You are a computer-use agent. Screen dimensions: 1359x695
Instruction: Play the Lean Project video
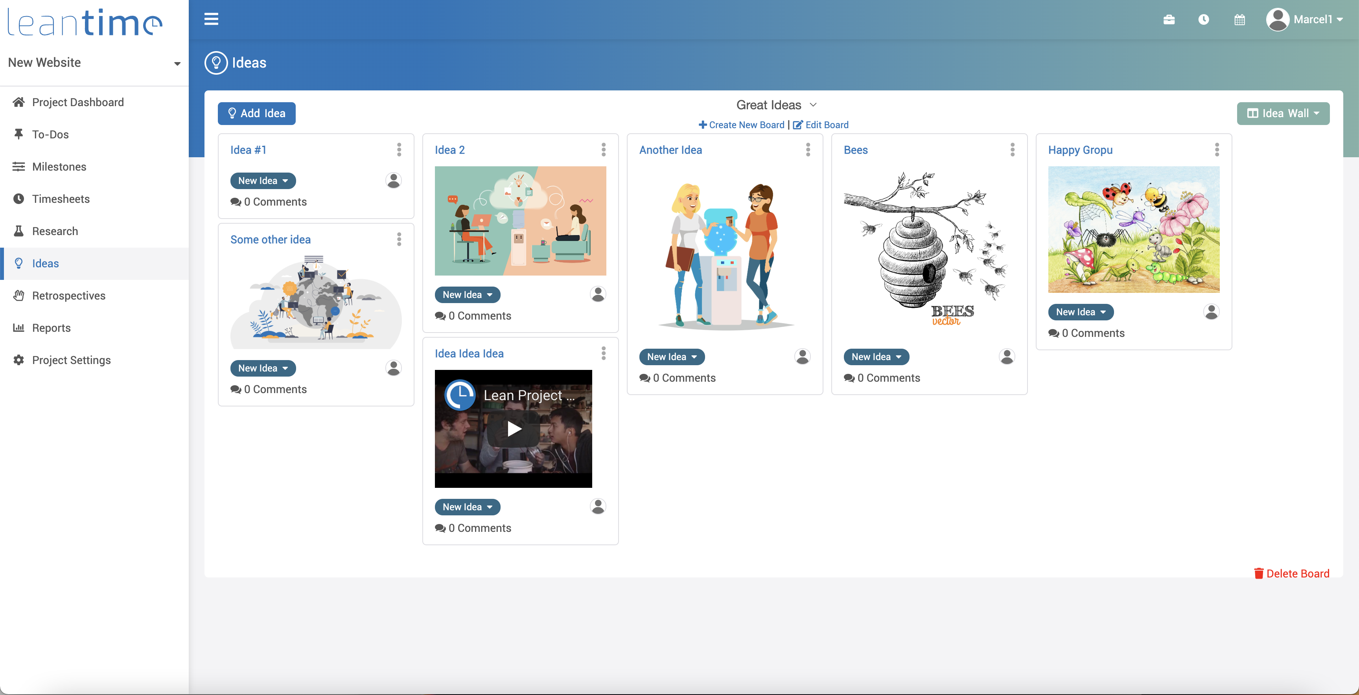513,428
